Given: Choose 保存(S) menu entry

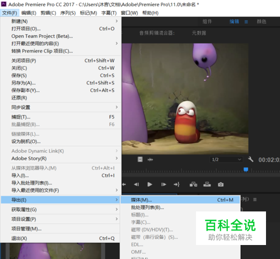Looking at the screenshot, I should tap(60, 76).
